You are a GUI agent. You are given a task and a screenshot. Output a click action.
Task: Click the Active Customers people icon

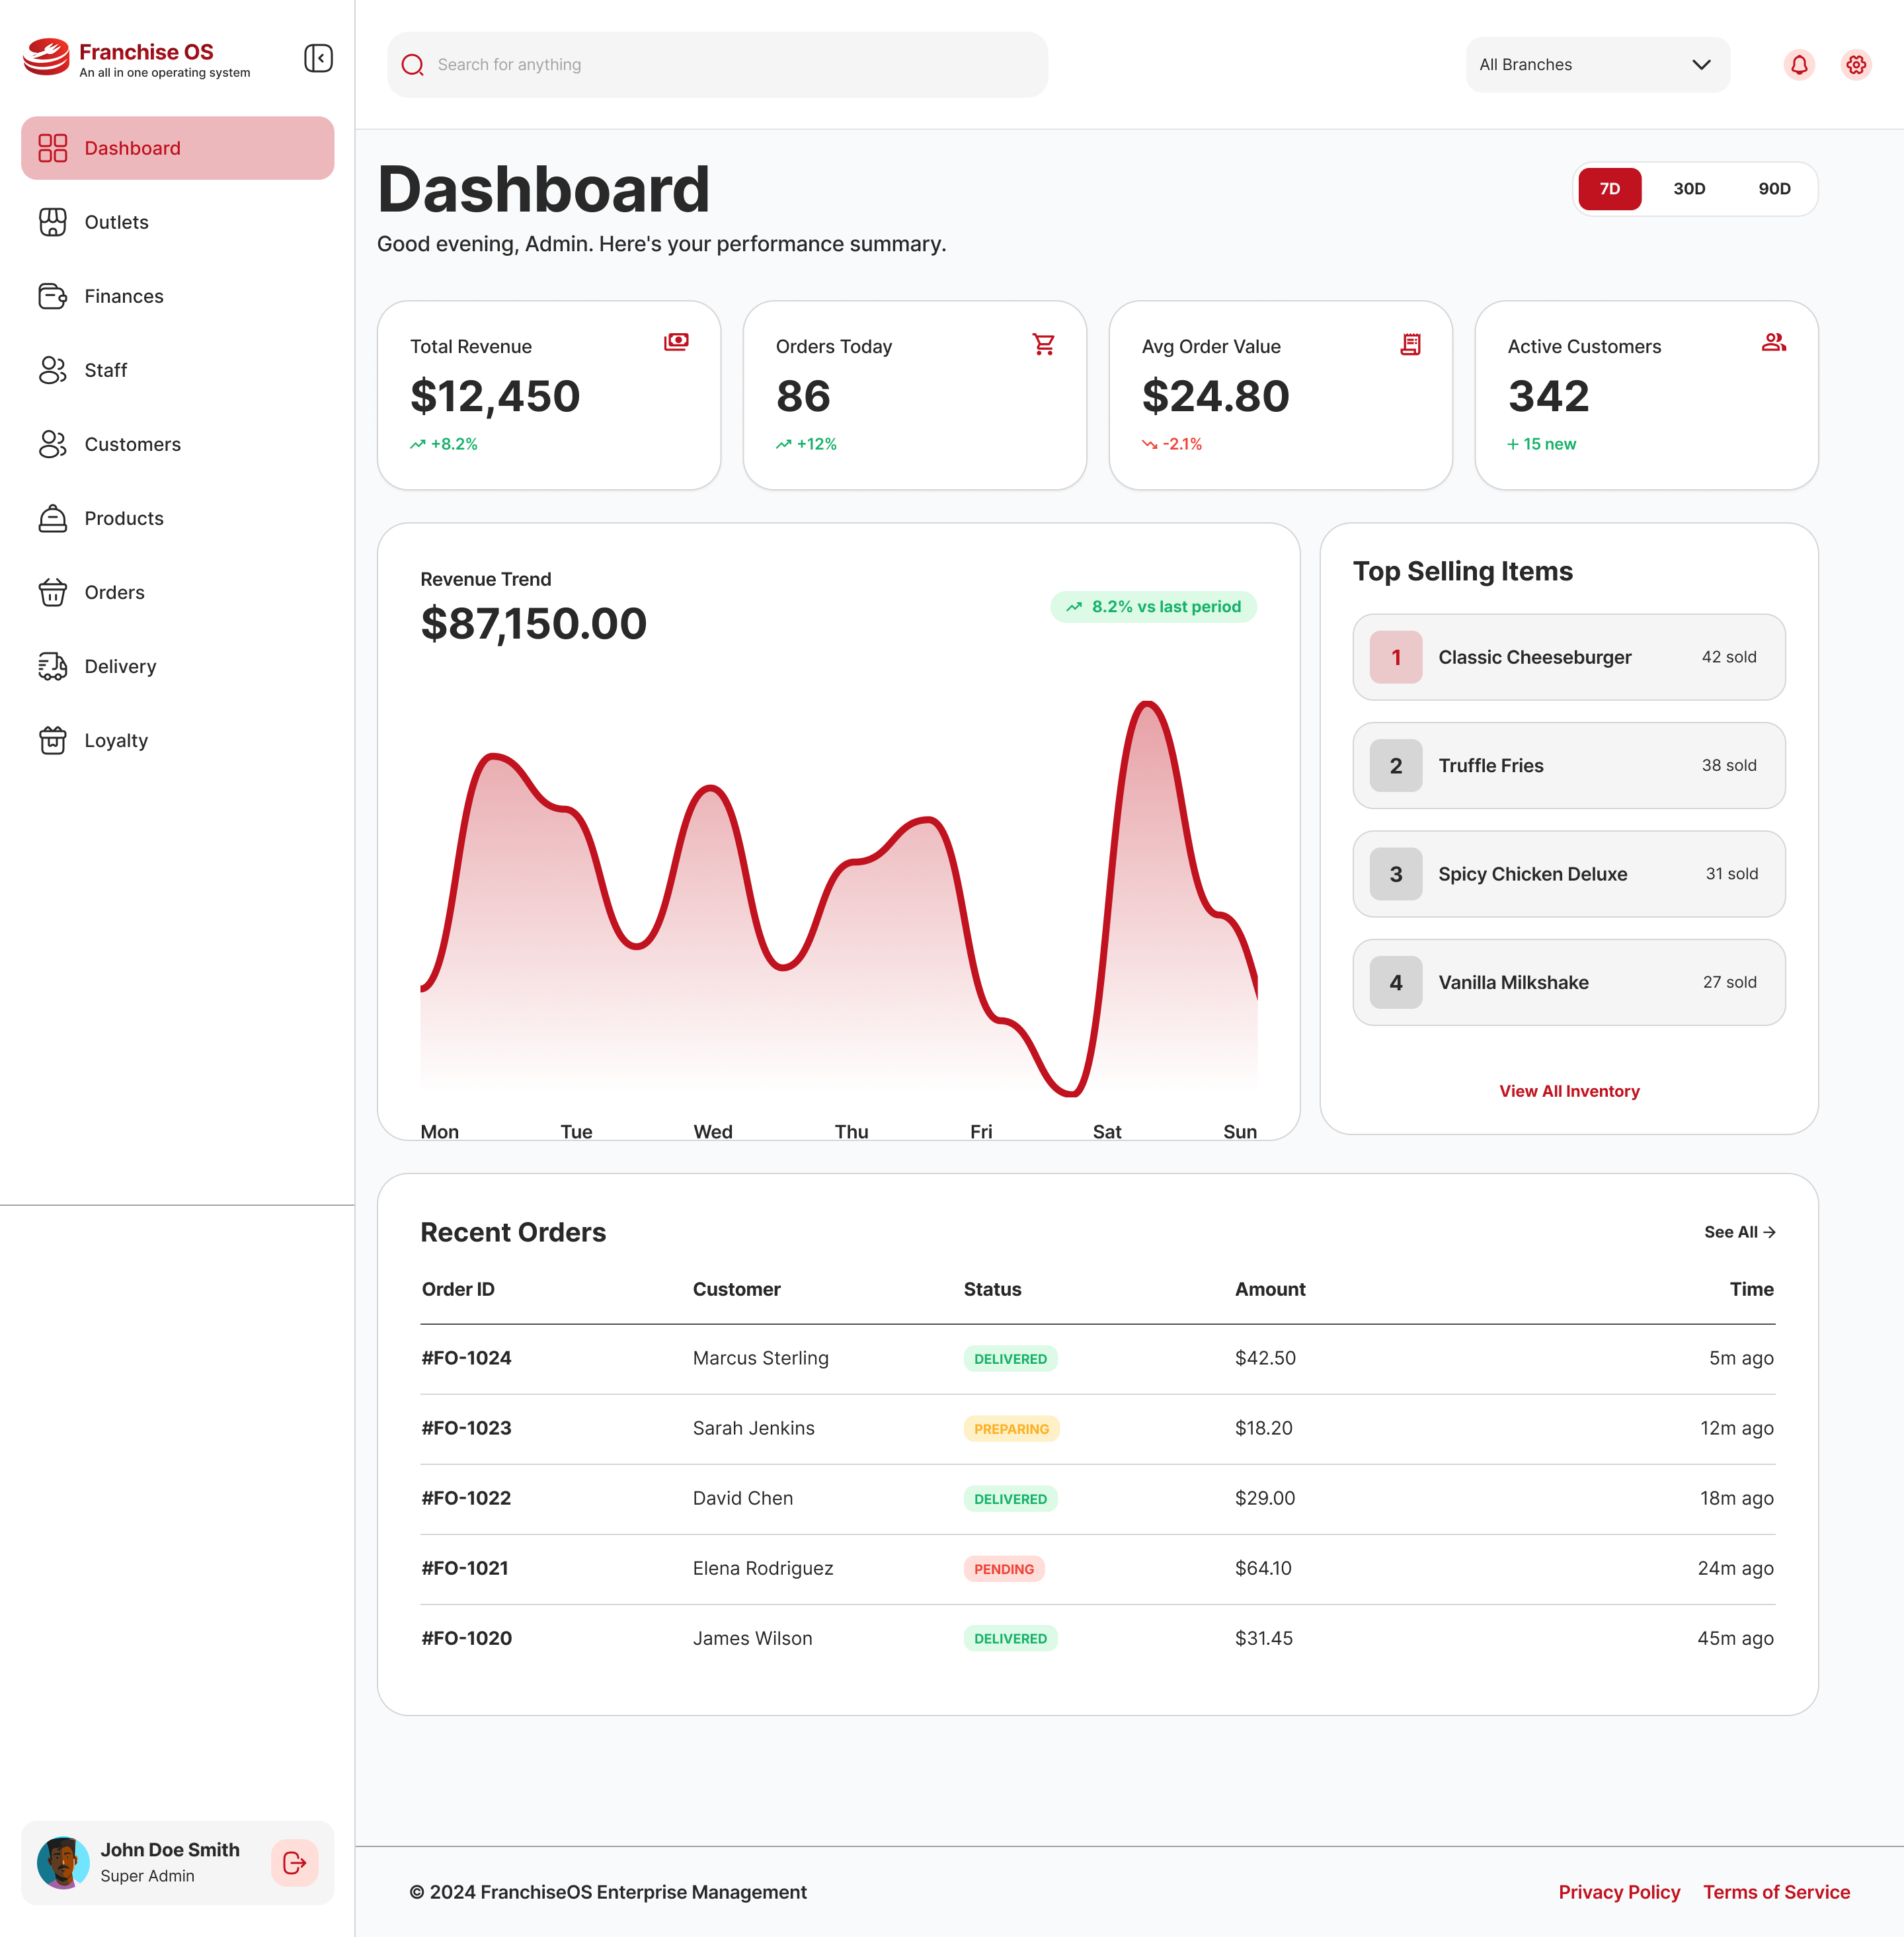(x=1773, y=342)
